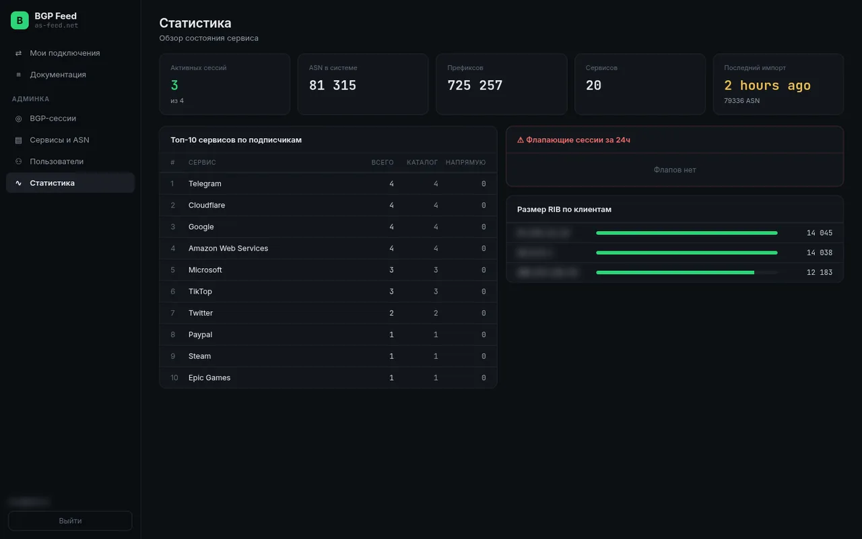
Task: Click the ASN в системе stat card
Action: pyautogui.click(x=363, y=84)
